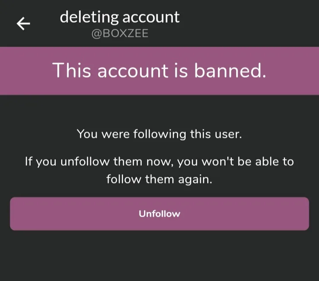Click the word "Unfollow" on the purple button
This screenshot has height=281, width=319.
tap(159, 214)
